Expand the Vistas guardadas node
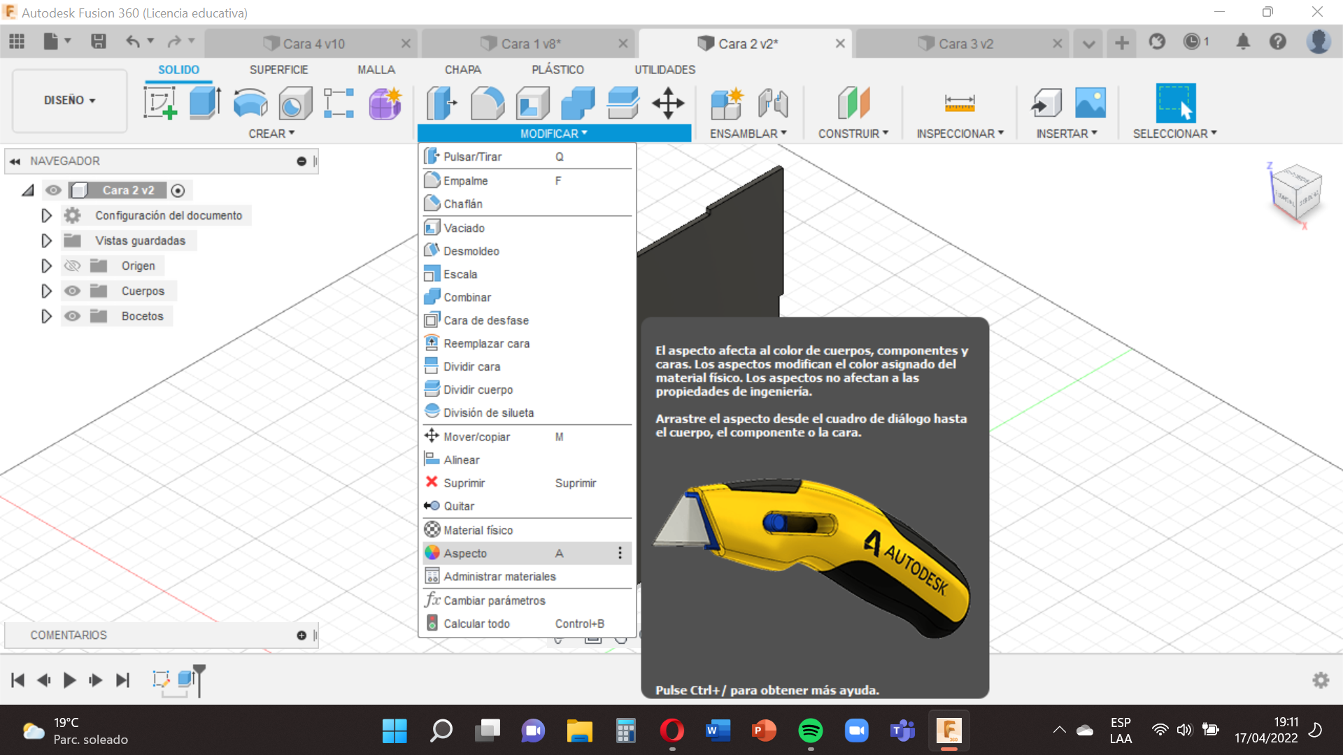The width and height of the screenshot is (1343, 755). pyautogui.click(x=46, y=240)
